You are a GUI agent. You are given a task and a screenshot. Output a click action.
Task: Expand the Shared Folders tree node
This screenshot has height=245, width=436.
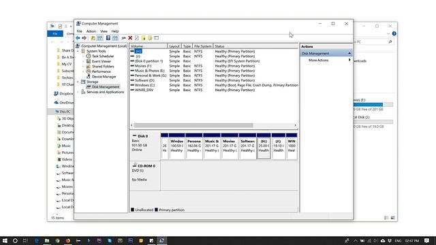pyautogui.click(x=83, y=67)
